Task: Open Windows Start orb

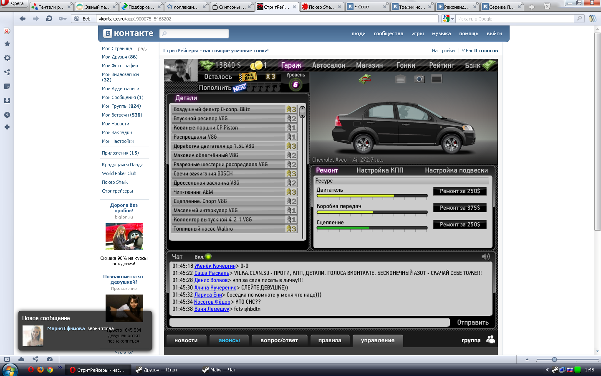Action: pos(10,370)
